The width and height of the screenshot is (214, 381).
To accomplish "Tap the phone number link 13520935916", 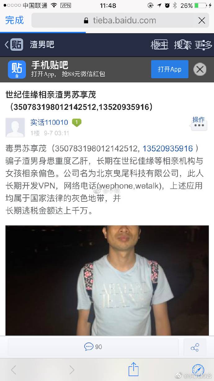I will (x=168, y=149).
